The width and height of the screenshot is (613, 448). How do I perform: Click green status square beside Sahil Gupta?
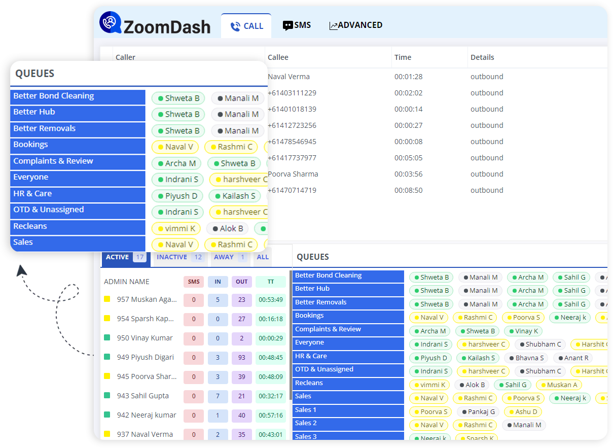coord(107,396)
